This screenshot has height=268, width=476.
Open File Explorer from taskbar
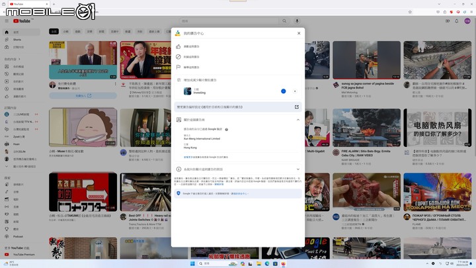point(258,263)
